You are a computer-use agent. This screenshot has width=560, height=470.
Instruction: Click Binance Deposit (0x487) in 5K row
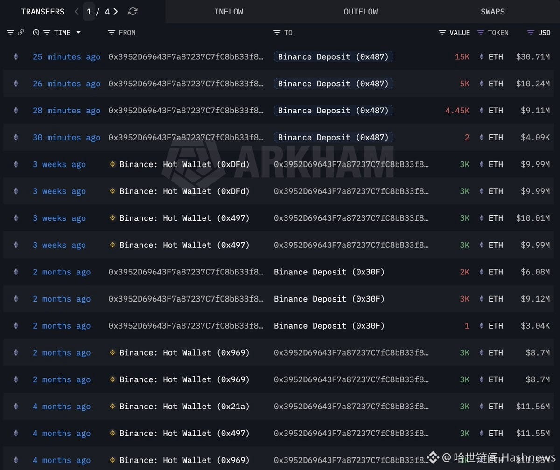click(333, 84)
